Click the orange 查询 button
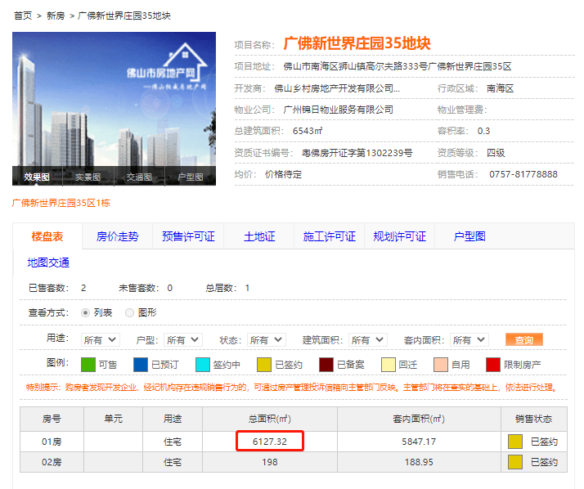The image size is (584, 489). [x=523, y=339]
